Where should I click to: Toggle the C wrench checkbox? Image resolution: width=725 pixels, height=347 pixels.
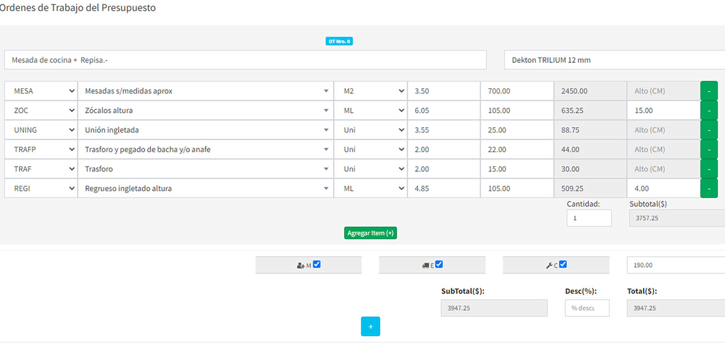tap(563, 264)
